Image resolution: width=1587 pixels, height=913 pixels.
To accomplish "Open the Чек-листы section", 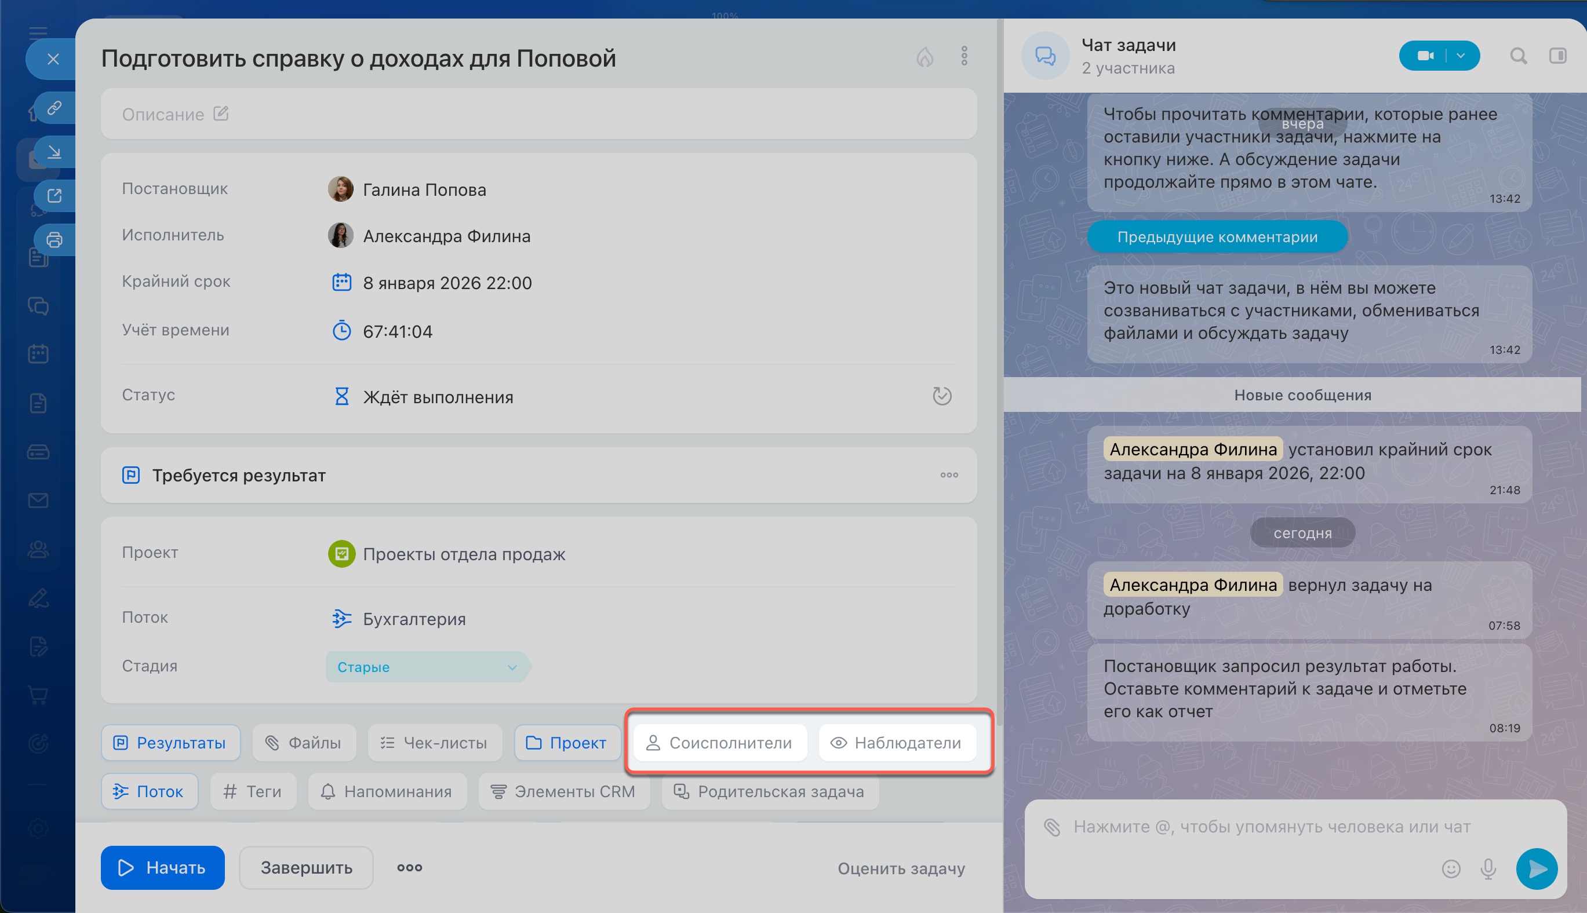I will 434,743.
